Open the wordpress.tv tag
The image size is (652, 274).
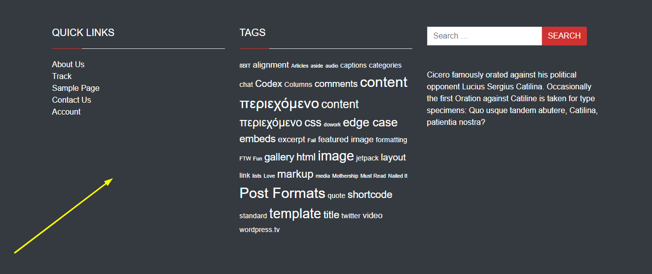tap(259, 230)
